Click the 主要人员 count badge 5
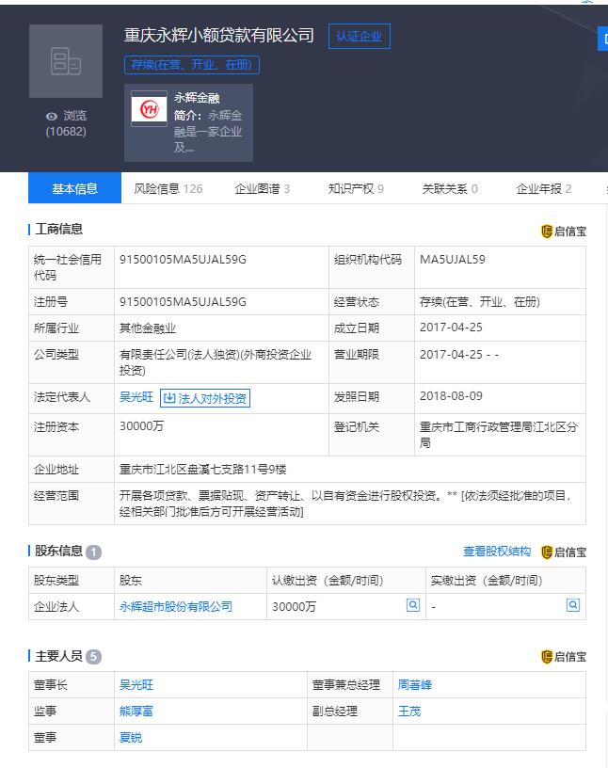Image resolution: width=608 pixels, height=768 pixels. pos(93,657)
